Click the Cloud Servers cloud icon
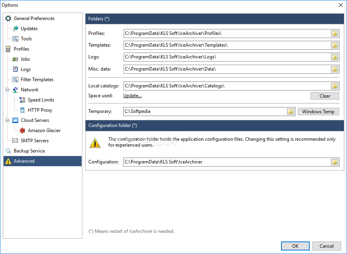 click(15, 120)
